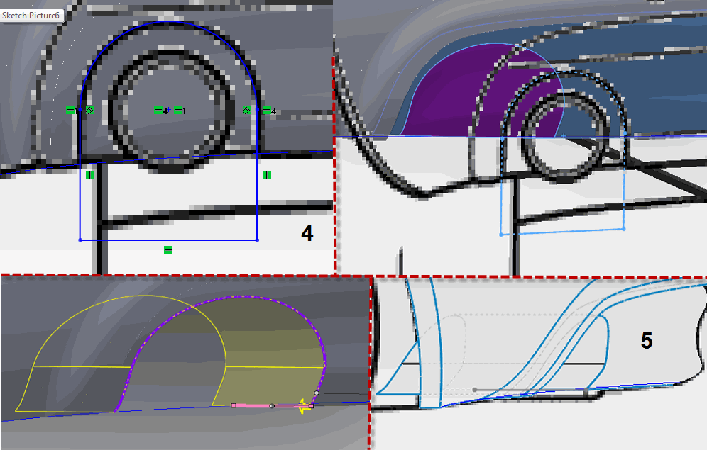Select the tangent relation icon on the arc's right side
Image resolution: width=707 pixels, height=450 pixels.
click(246, 110)
